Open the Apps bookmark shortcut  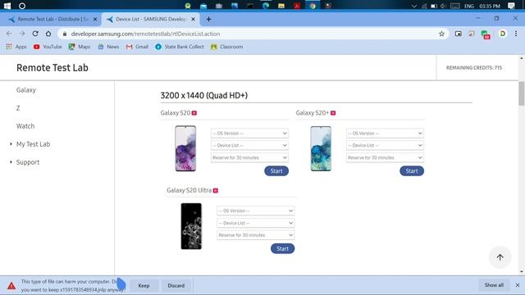(16, 47)
